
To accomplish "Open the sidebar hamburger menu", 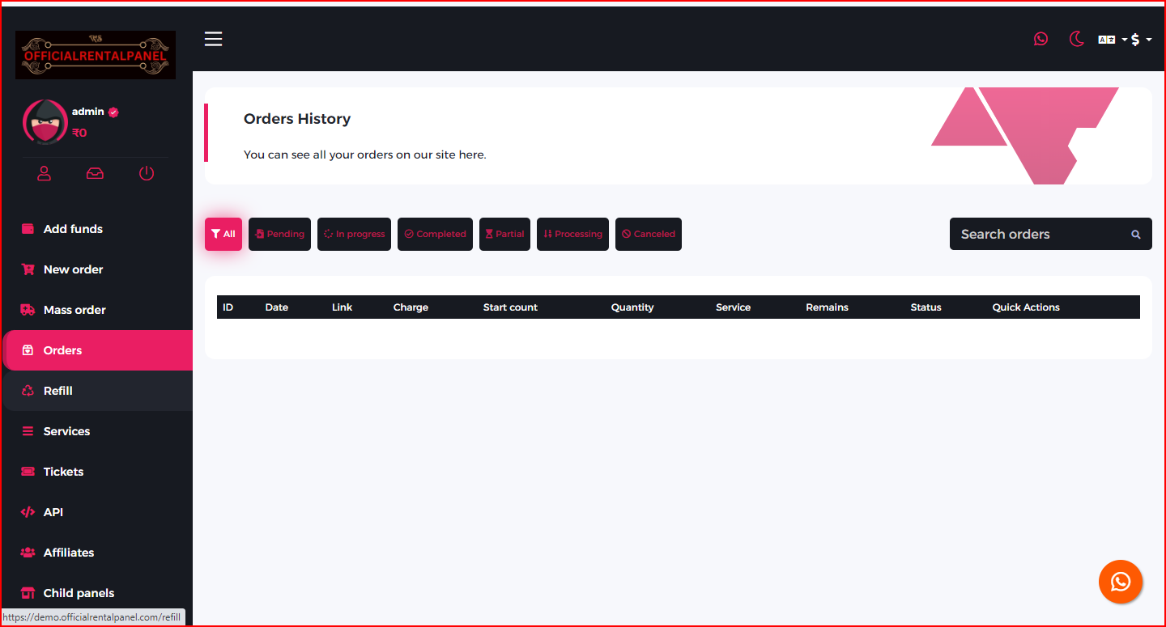I will coord(213,38).
